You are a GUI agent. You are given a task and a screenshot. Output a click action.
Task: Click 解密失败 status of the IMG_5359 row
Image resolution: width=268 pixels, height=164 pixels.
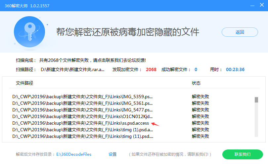click(x=201, y=97)
